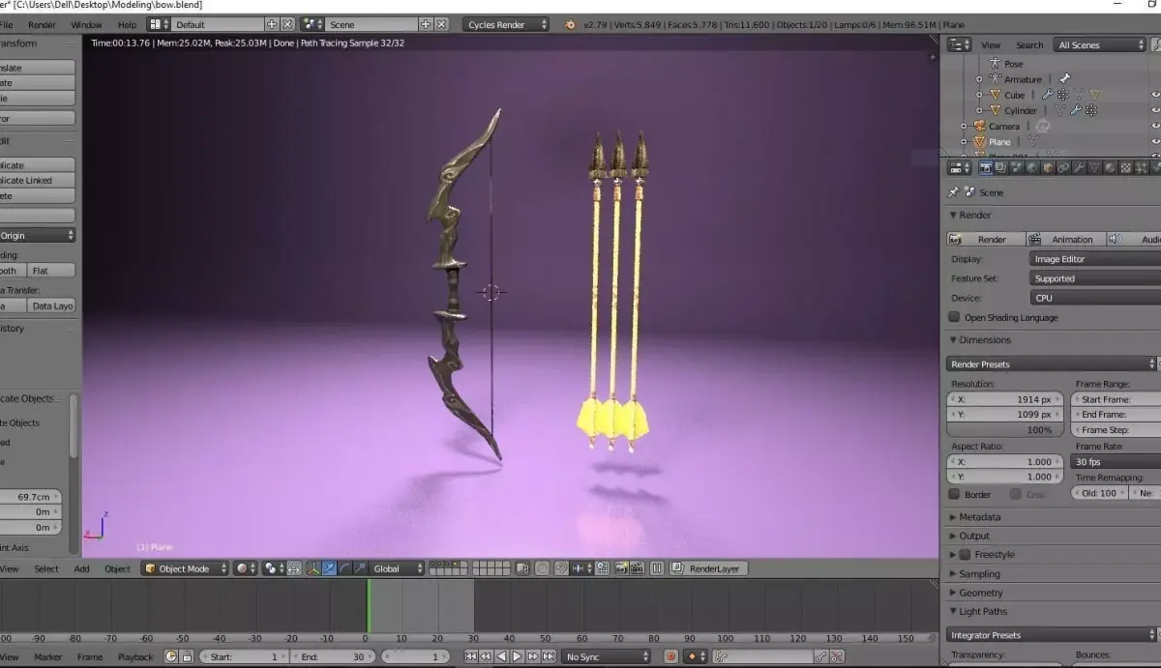Click the End frame 30 field
1161x668 pixels.
coord(334,656)
